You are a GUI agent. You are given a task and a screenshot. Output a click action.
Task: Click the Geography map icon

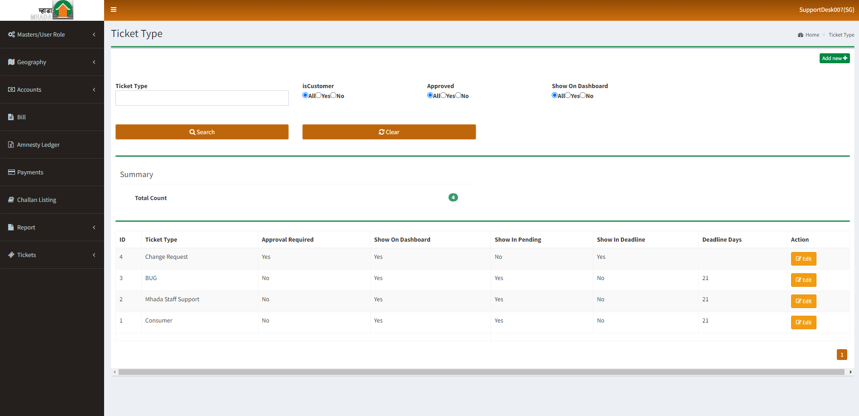point(11,62)
